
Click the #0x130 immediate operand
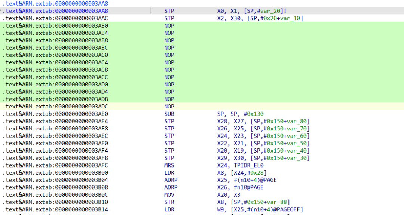(254, 114)
